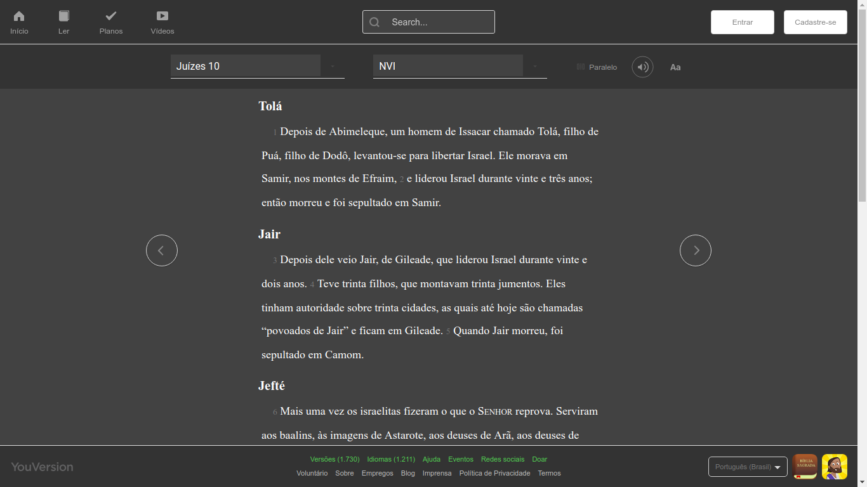Select the Planos checkmark icon
Viewport: 867px width, 487px height.
pyautogui.click(x=110, y=18)
